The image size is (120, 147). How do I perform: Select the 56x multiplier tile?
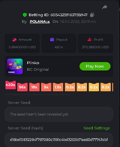click(x=22, y=87)
